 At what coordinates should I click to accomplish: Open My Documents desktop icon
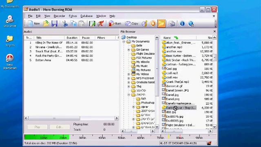click(x=10, y=4)
